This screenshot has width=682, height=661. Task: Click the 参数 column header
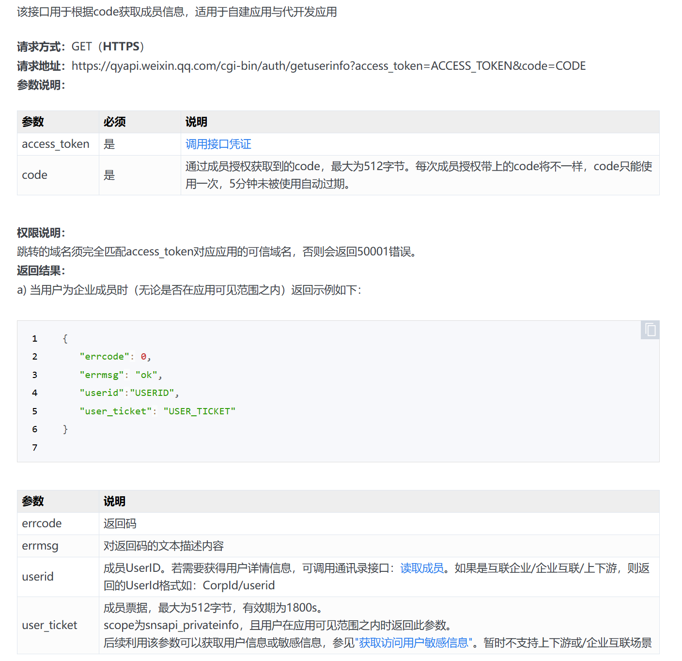(x=32, y=122)
